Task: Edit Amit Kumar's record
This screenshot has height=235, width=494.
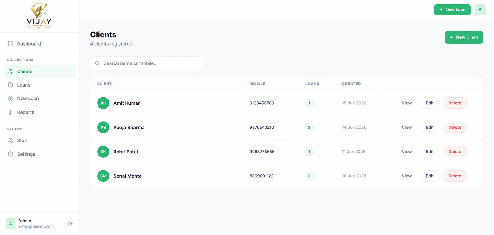Action: (x=429, y=103)
